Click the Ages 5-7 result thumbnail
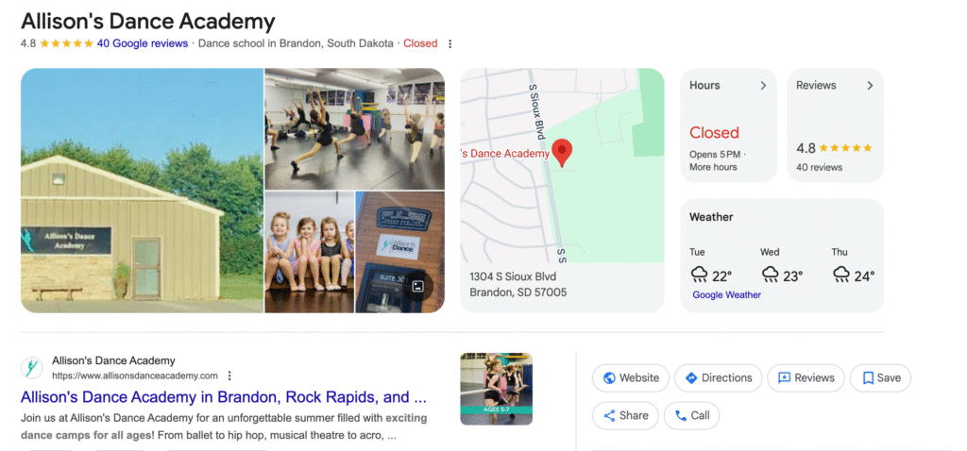Image resolution: width=967 pixels, height=451 pixels. [496, 389]
